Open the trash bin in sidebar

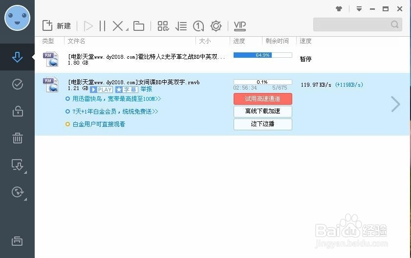[x=17, y=138]
